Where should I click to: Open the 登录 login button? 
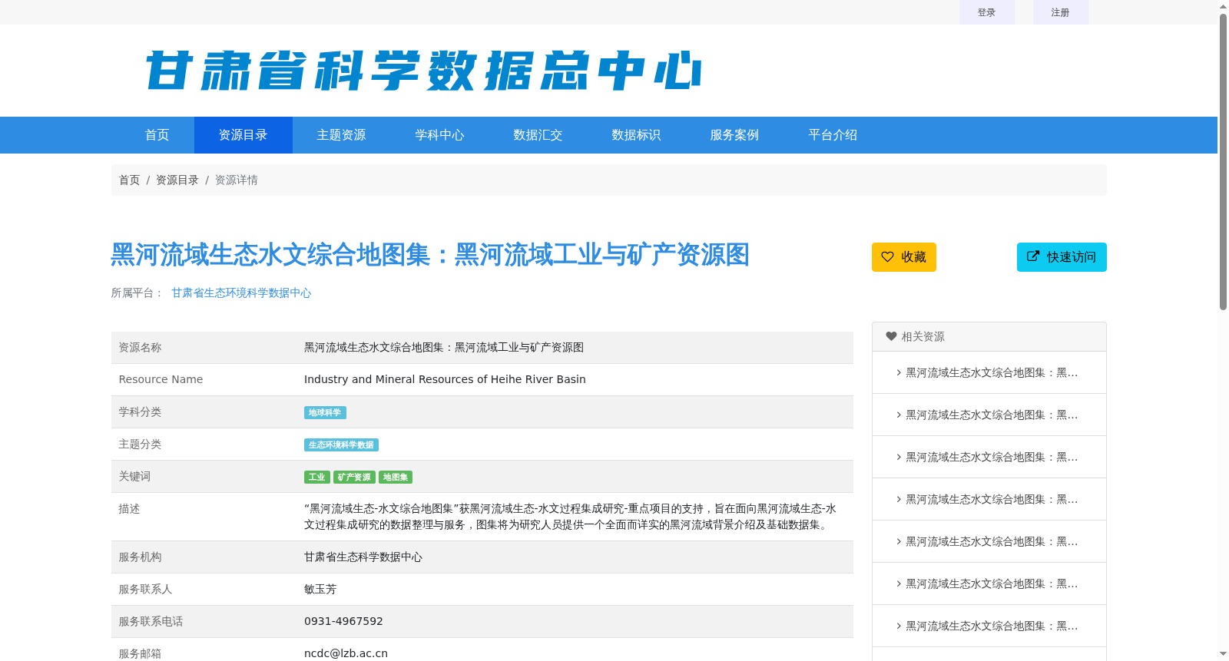[986, 12]
